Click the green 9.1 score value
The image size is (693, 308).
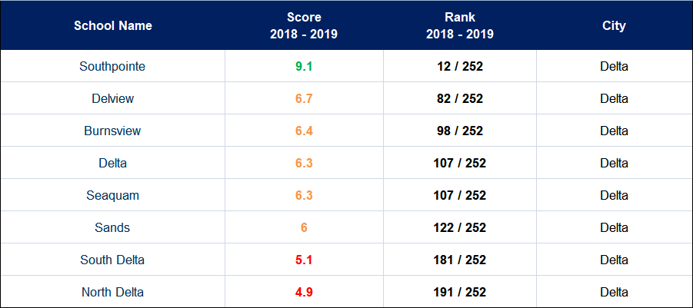click(304, 66)
